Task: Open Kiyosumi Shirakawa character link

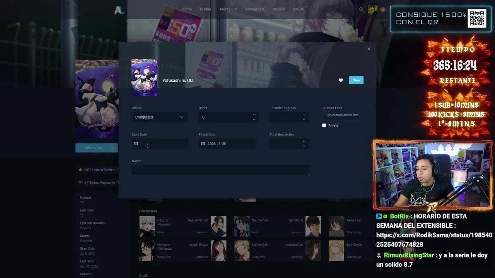Action: tap(164, 247)
